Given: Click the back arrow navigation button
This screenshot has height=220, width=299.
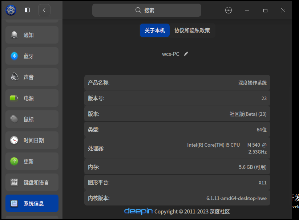Looking at the screenshot, I should coord(44,10).
